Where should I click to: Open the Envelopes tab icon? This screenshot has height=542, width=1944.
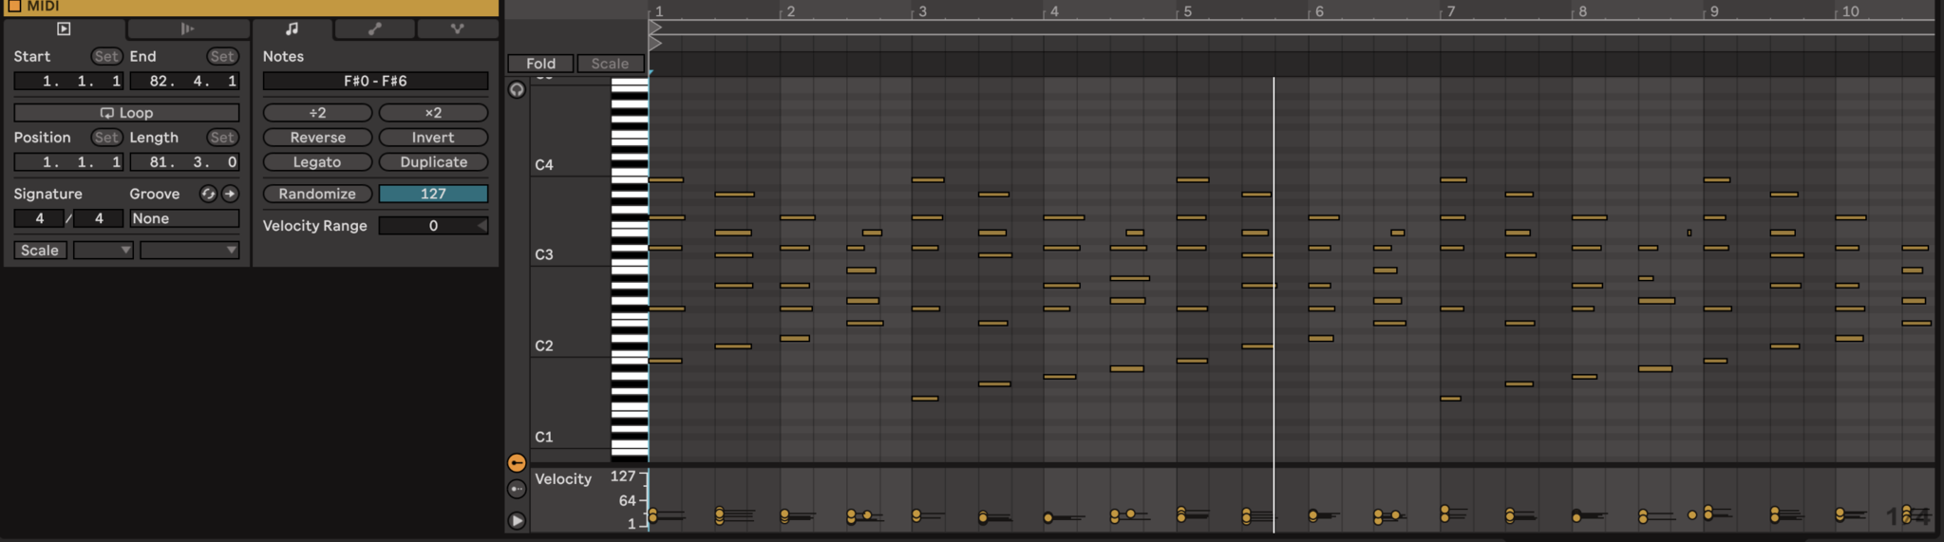pyautogui.click(x=375, y=28)
